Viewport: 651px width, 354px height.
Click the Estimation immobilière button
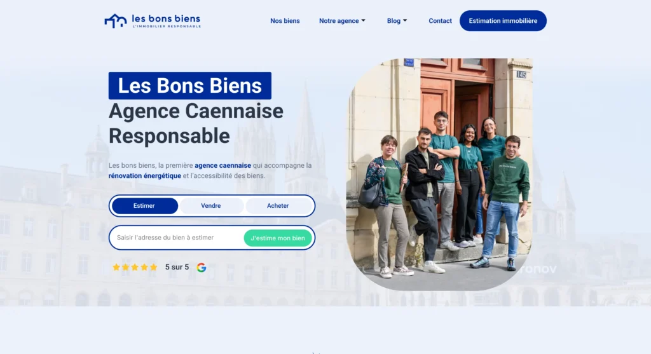point(503,21)
